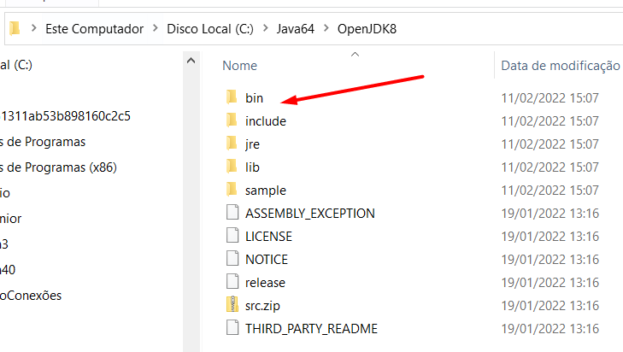The width and height of the screenshot is (623, 352).
Task: Open the bin folder icon
Action: coord(232,97)
